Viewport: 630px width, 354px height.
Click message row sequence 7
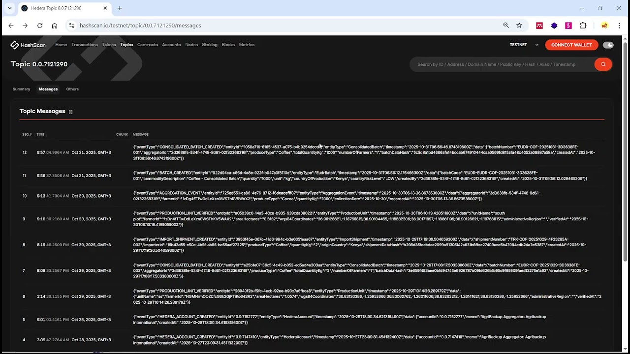coord(312,270)
